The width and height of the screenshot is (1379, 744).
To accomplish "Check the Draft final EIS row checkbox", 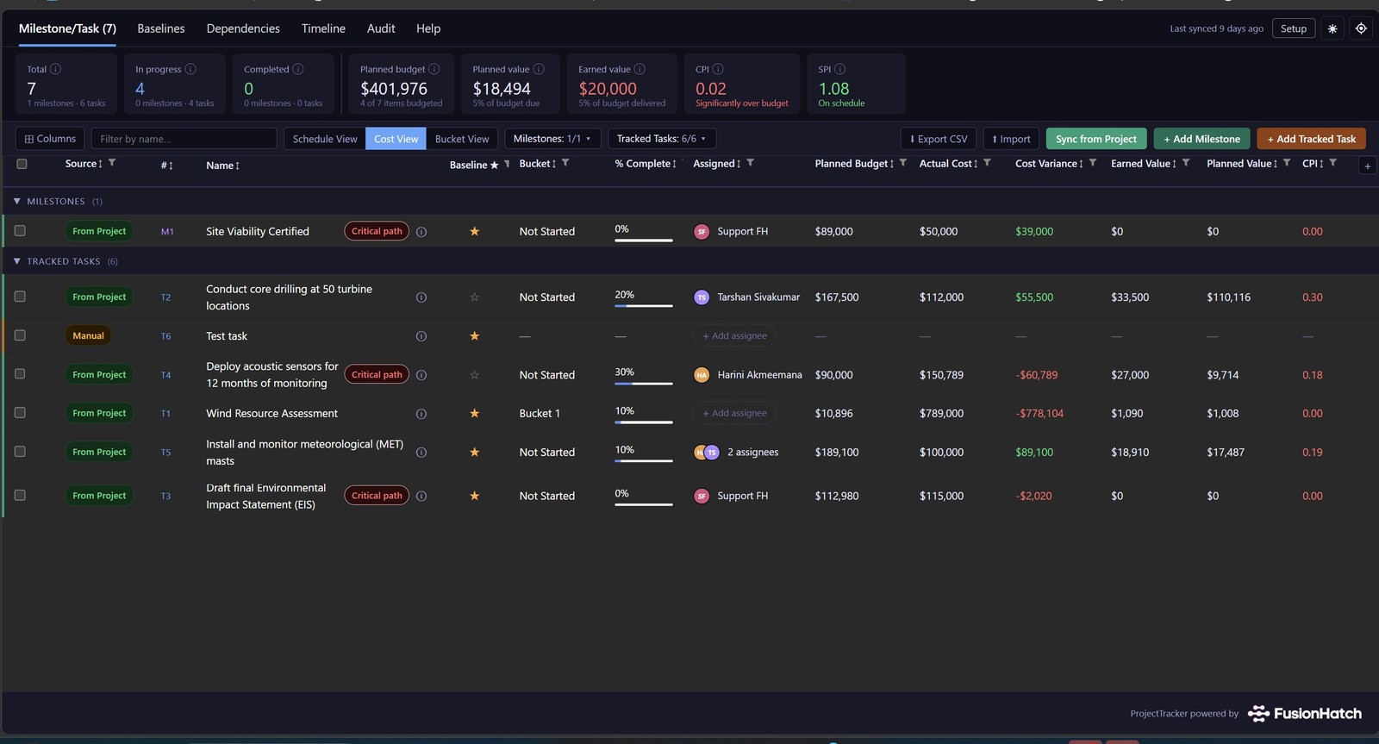I will pyautogui.click(x=20, y=495).
